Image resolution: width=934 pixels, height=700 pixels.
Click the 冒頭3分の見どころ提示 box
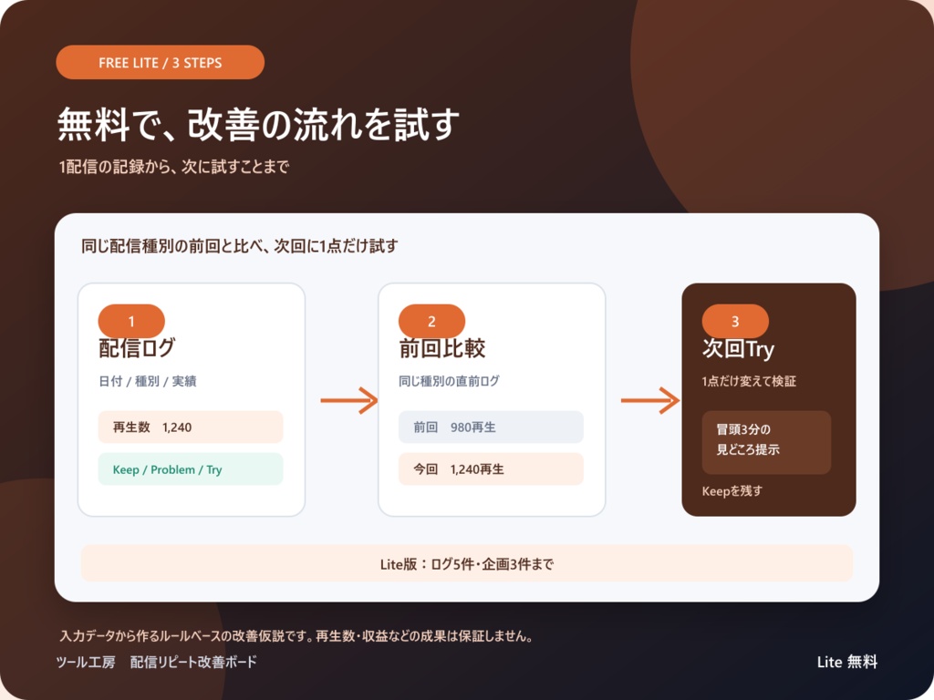pyautogui.click(x=766, y=442)
